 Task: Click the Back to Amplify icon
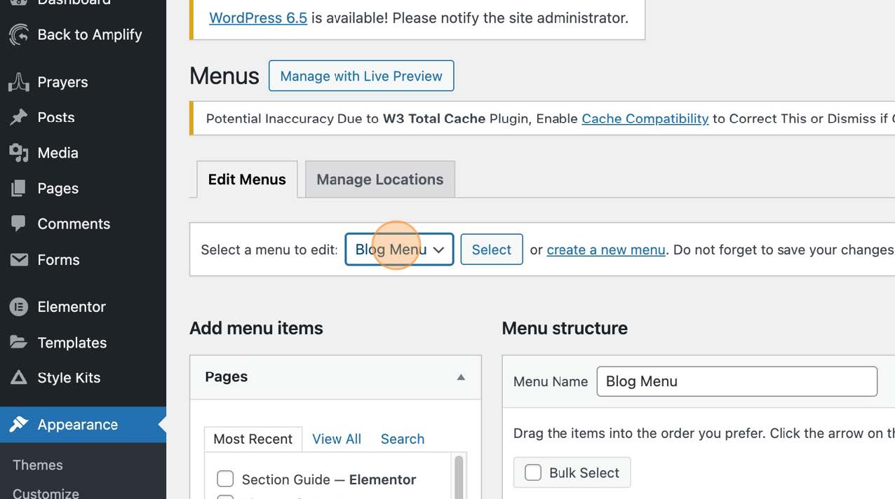click(20, 34)
